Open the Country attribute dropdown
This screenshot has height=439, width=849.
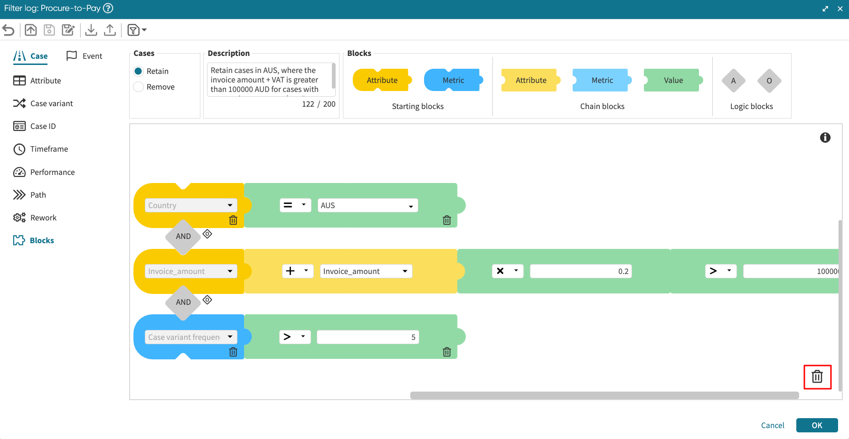point(190,205)
